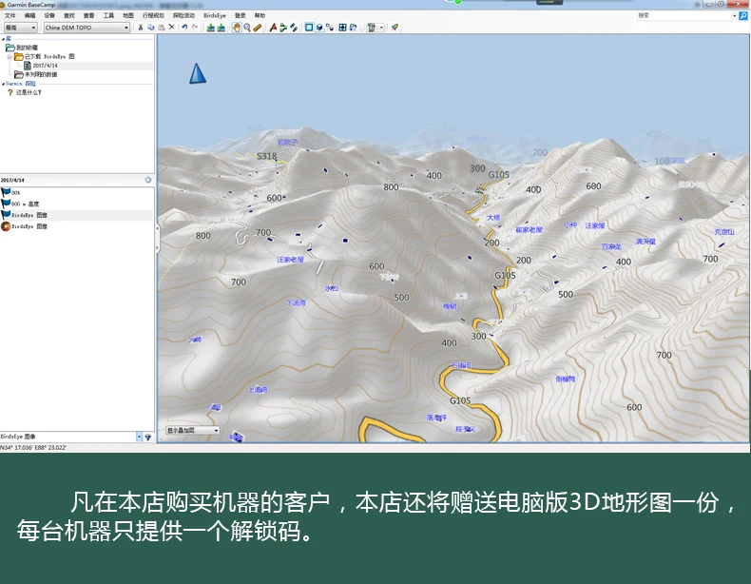
Task: Select the New Track footprints tool
Action: (294, 28)
